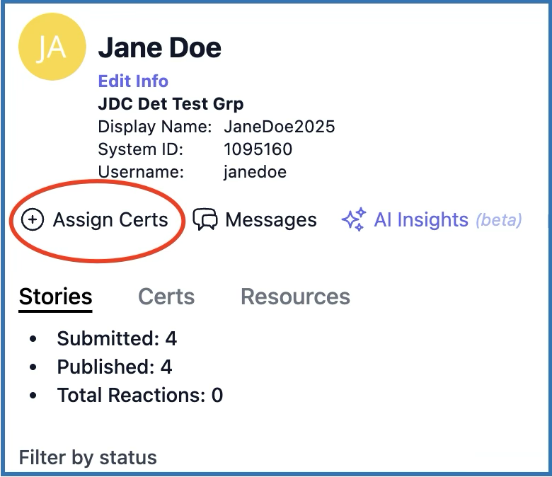552x477 pixels.
Task: Open the Messages text button
Action: pos(270,220)
